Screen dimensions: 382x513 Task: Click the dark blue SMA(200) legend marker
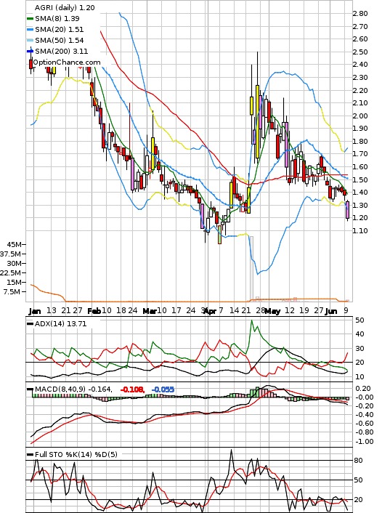[30, 52]
